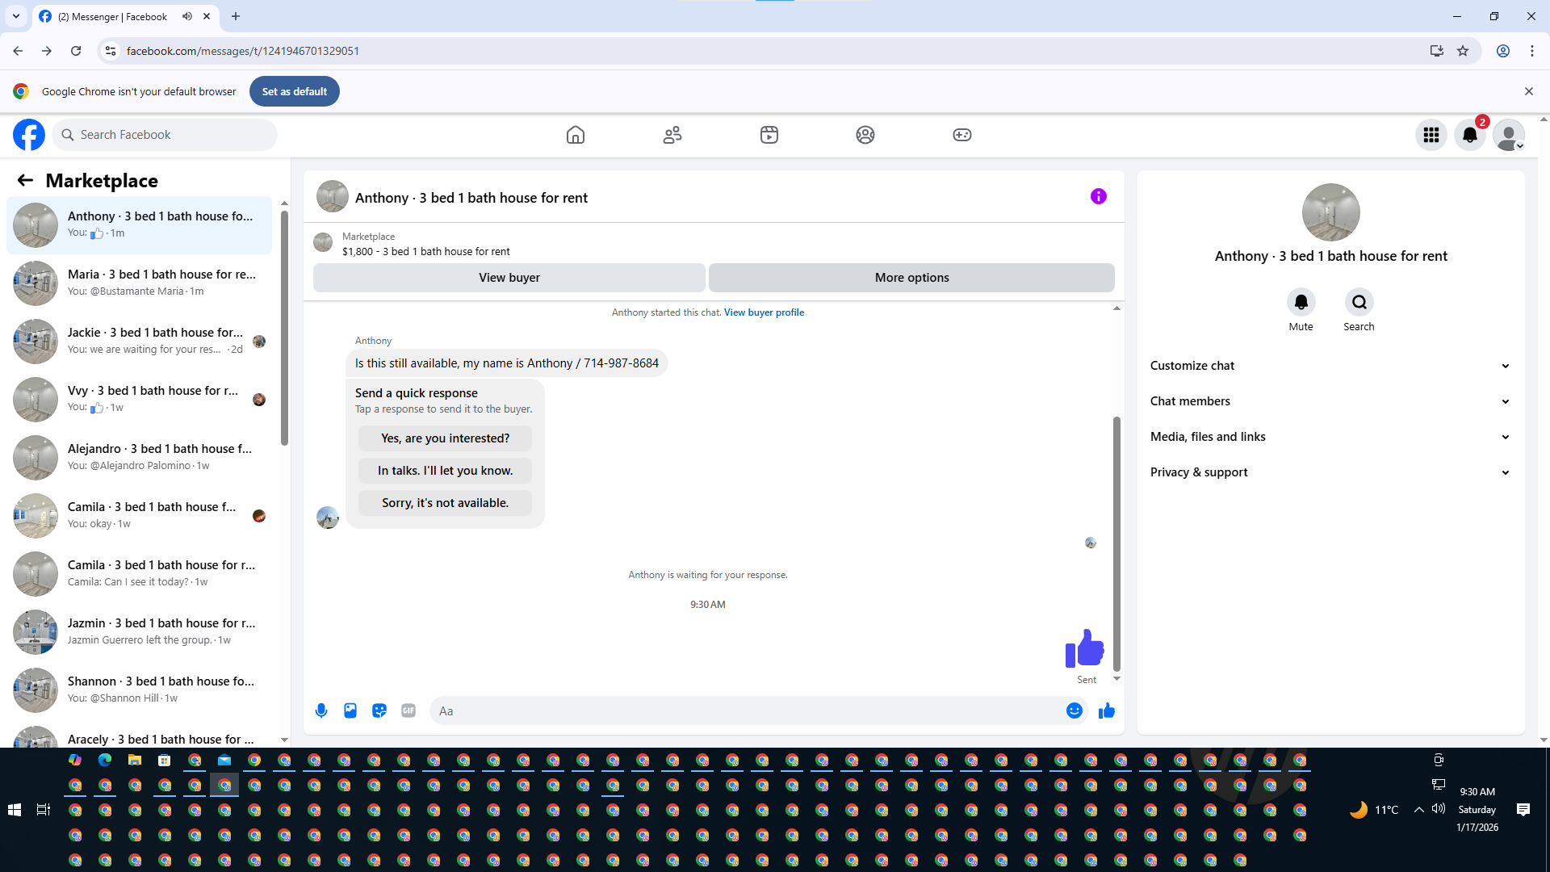1550x872 pixels.
Task: Open View buyer profile link
Action: (x=764, y=312)
